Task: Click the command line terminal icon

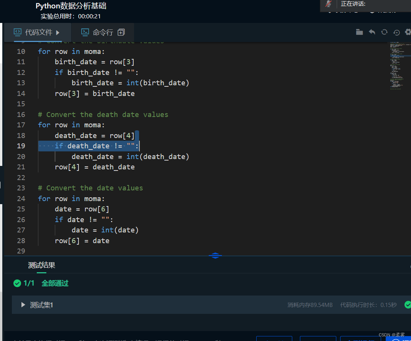Action: 85,32
